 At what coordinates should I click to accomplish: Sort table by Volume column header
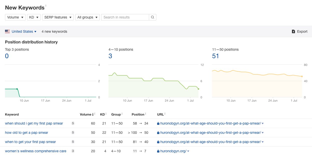[x=85, y=114]
